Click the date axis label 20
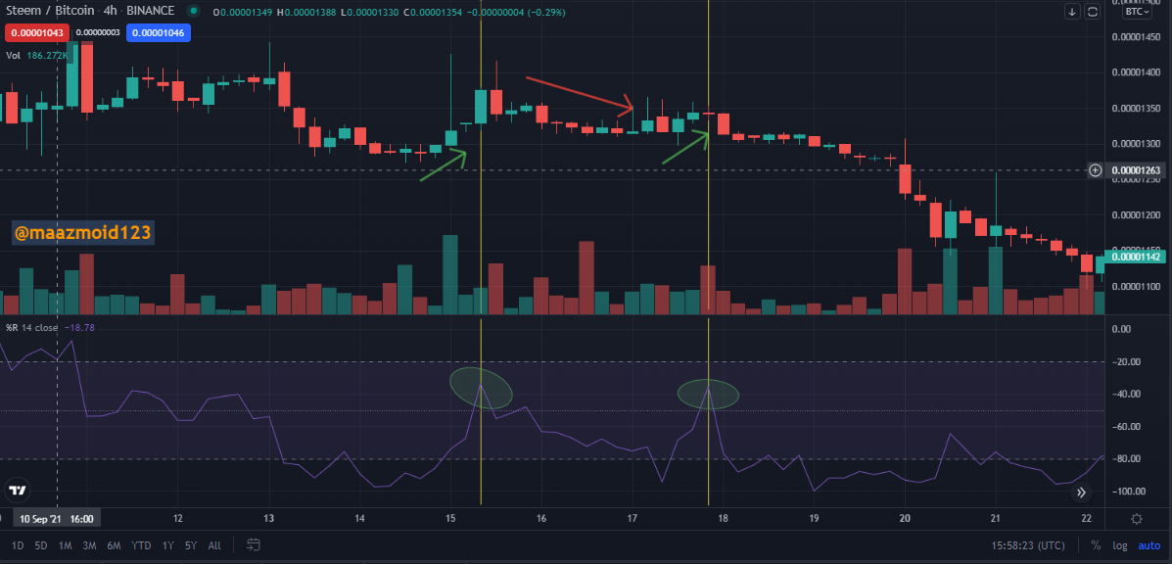Screen dimensions: 1172x564 (x=905, y=519)
